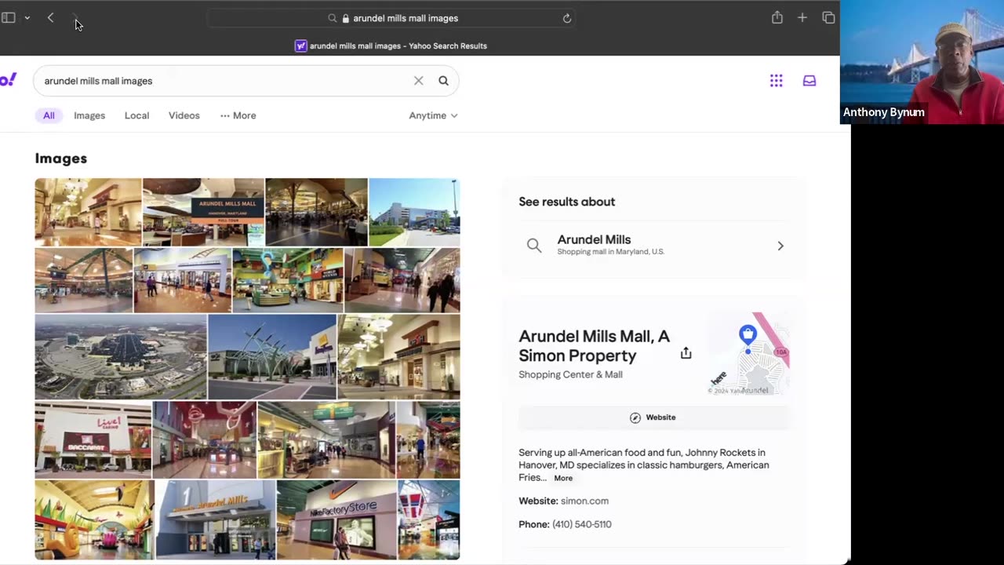Switch to the Images tab
The width and height of the screenshot is (1004, 565).
[x=89, y=115]
